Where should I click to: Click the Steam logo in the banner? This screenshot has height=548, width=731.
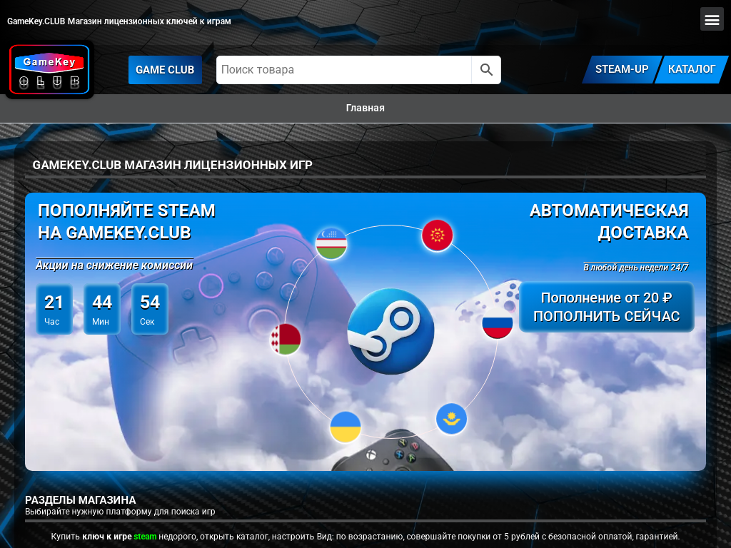(x=390, y=331)
